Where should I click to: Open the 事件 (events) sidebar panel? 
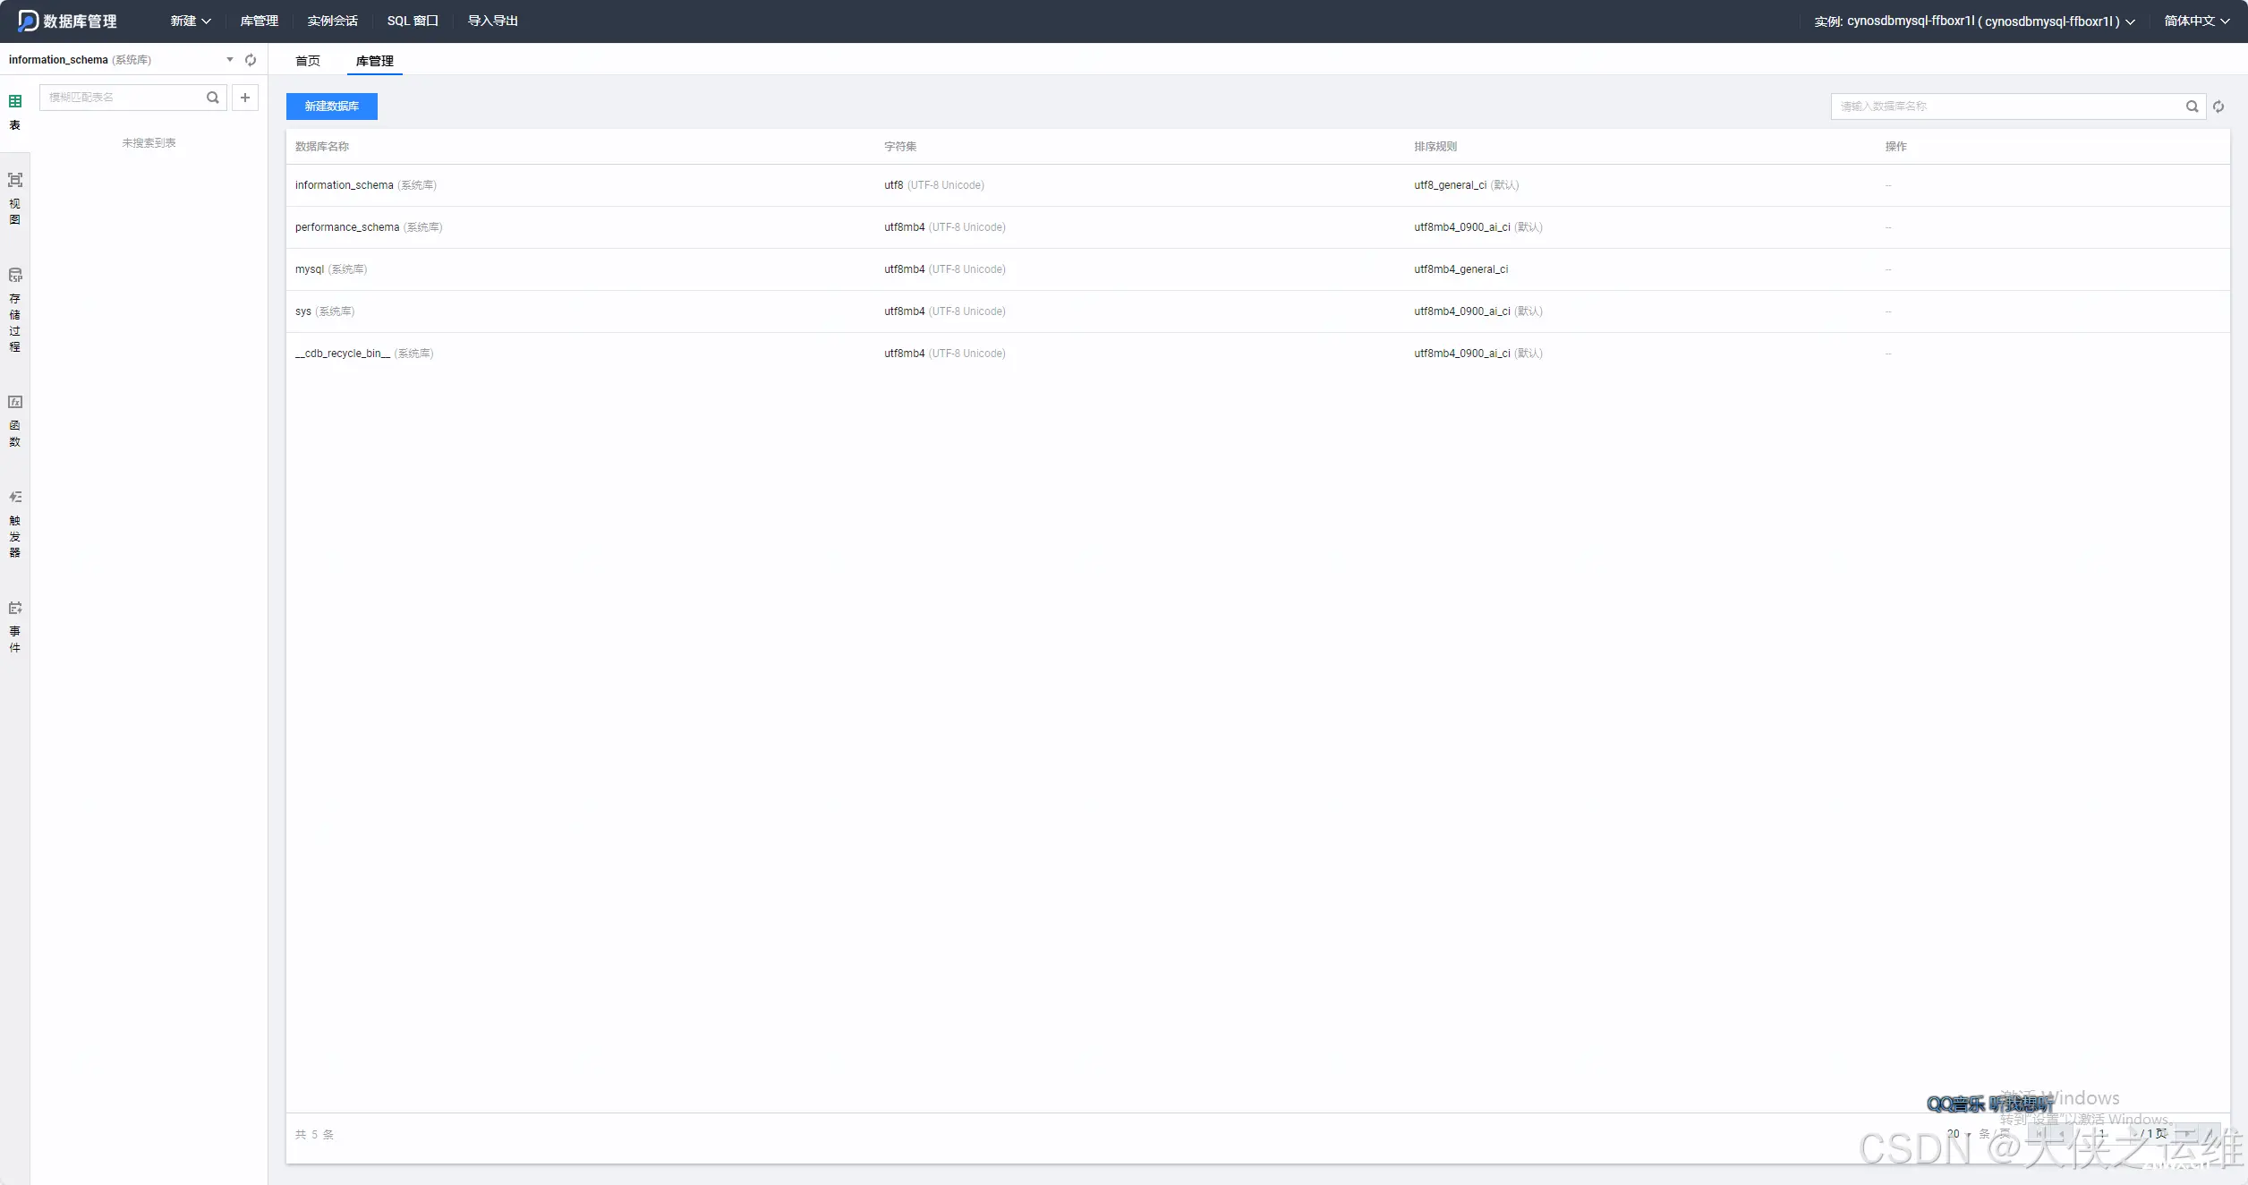15,627
